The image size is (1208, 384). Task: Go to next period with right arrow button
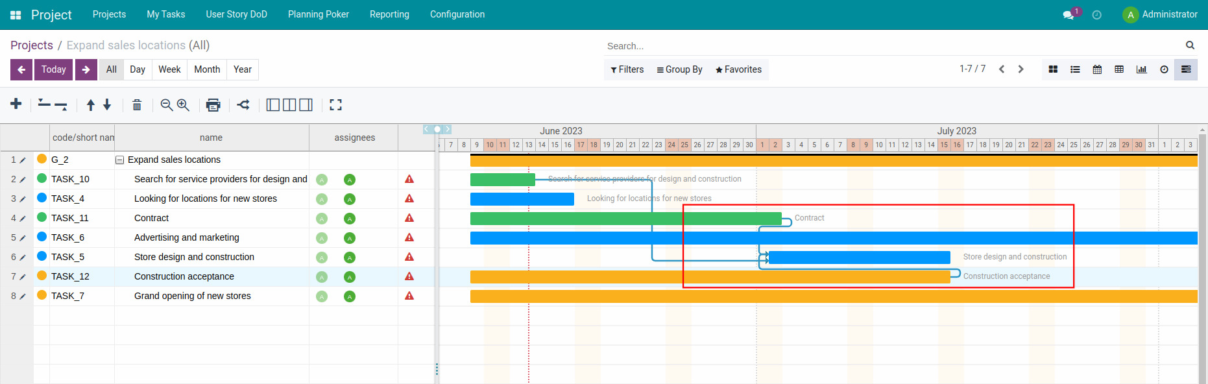click(x=86, y=69)
